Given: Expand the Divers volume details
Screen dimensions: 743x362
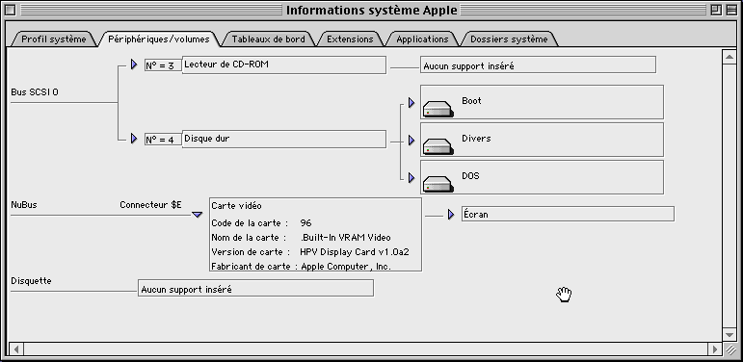Looking at the screenshot, I should click(411, 140).
